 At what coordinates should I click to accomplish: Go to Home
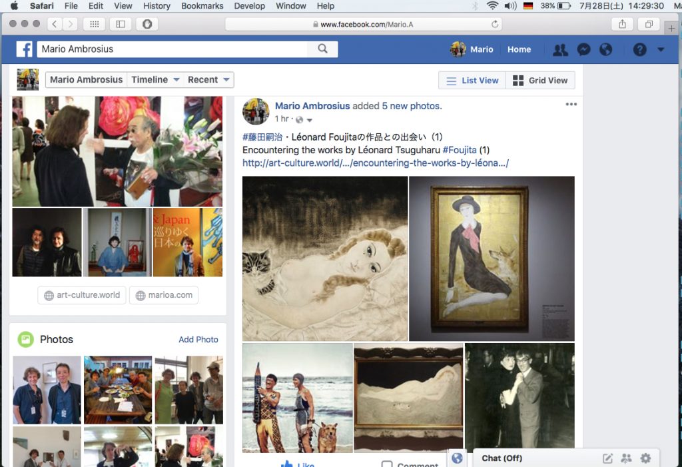point(519,49)
